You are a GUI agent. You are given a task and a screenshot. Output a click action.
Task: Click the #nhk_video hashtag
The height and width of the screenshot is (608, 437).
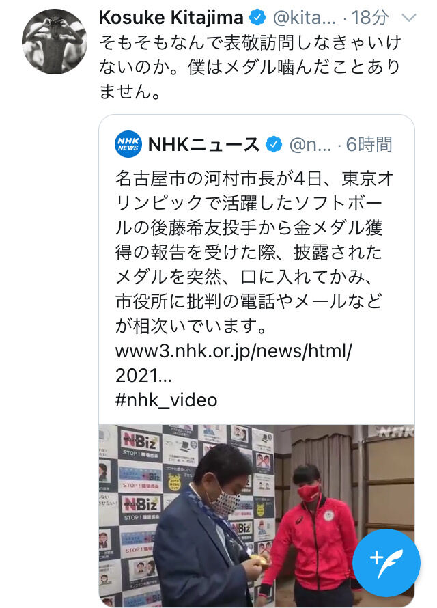[x=166, y=400]
